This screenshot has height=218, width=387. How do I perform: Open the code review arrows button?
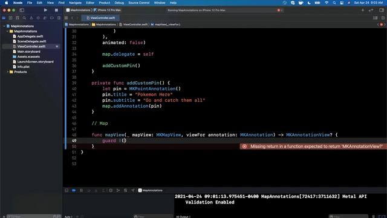[x=371, y=10]
